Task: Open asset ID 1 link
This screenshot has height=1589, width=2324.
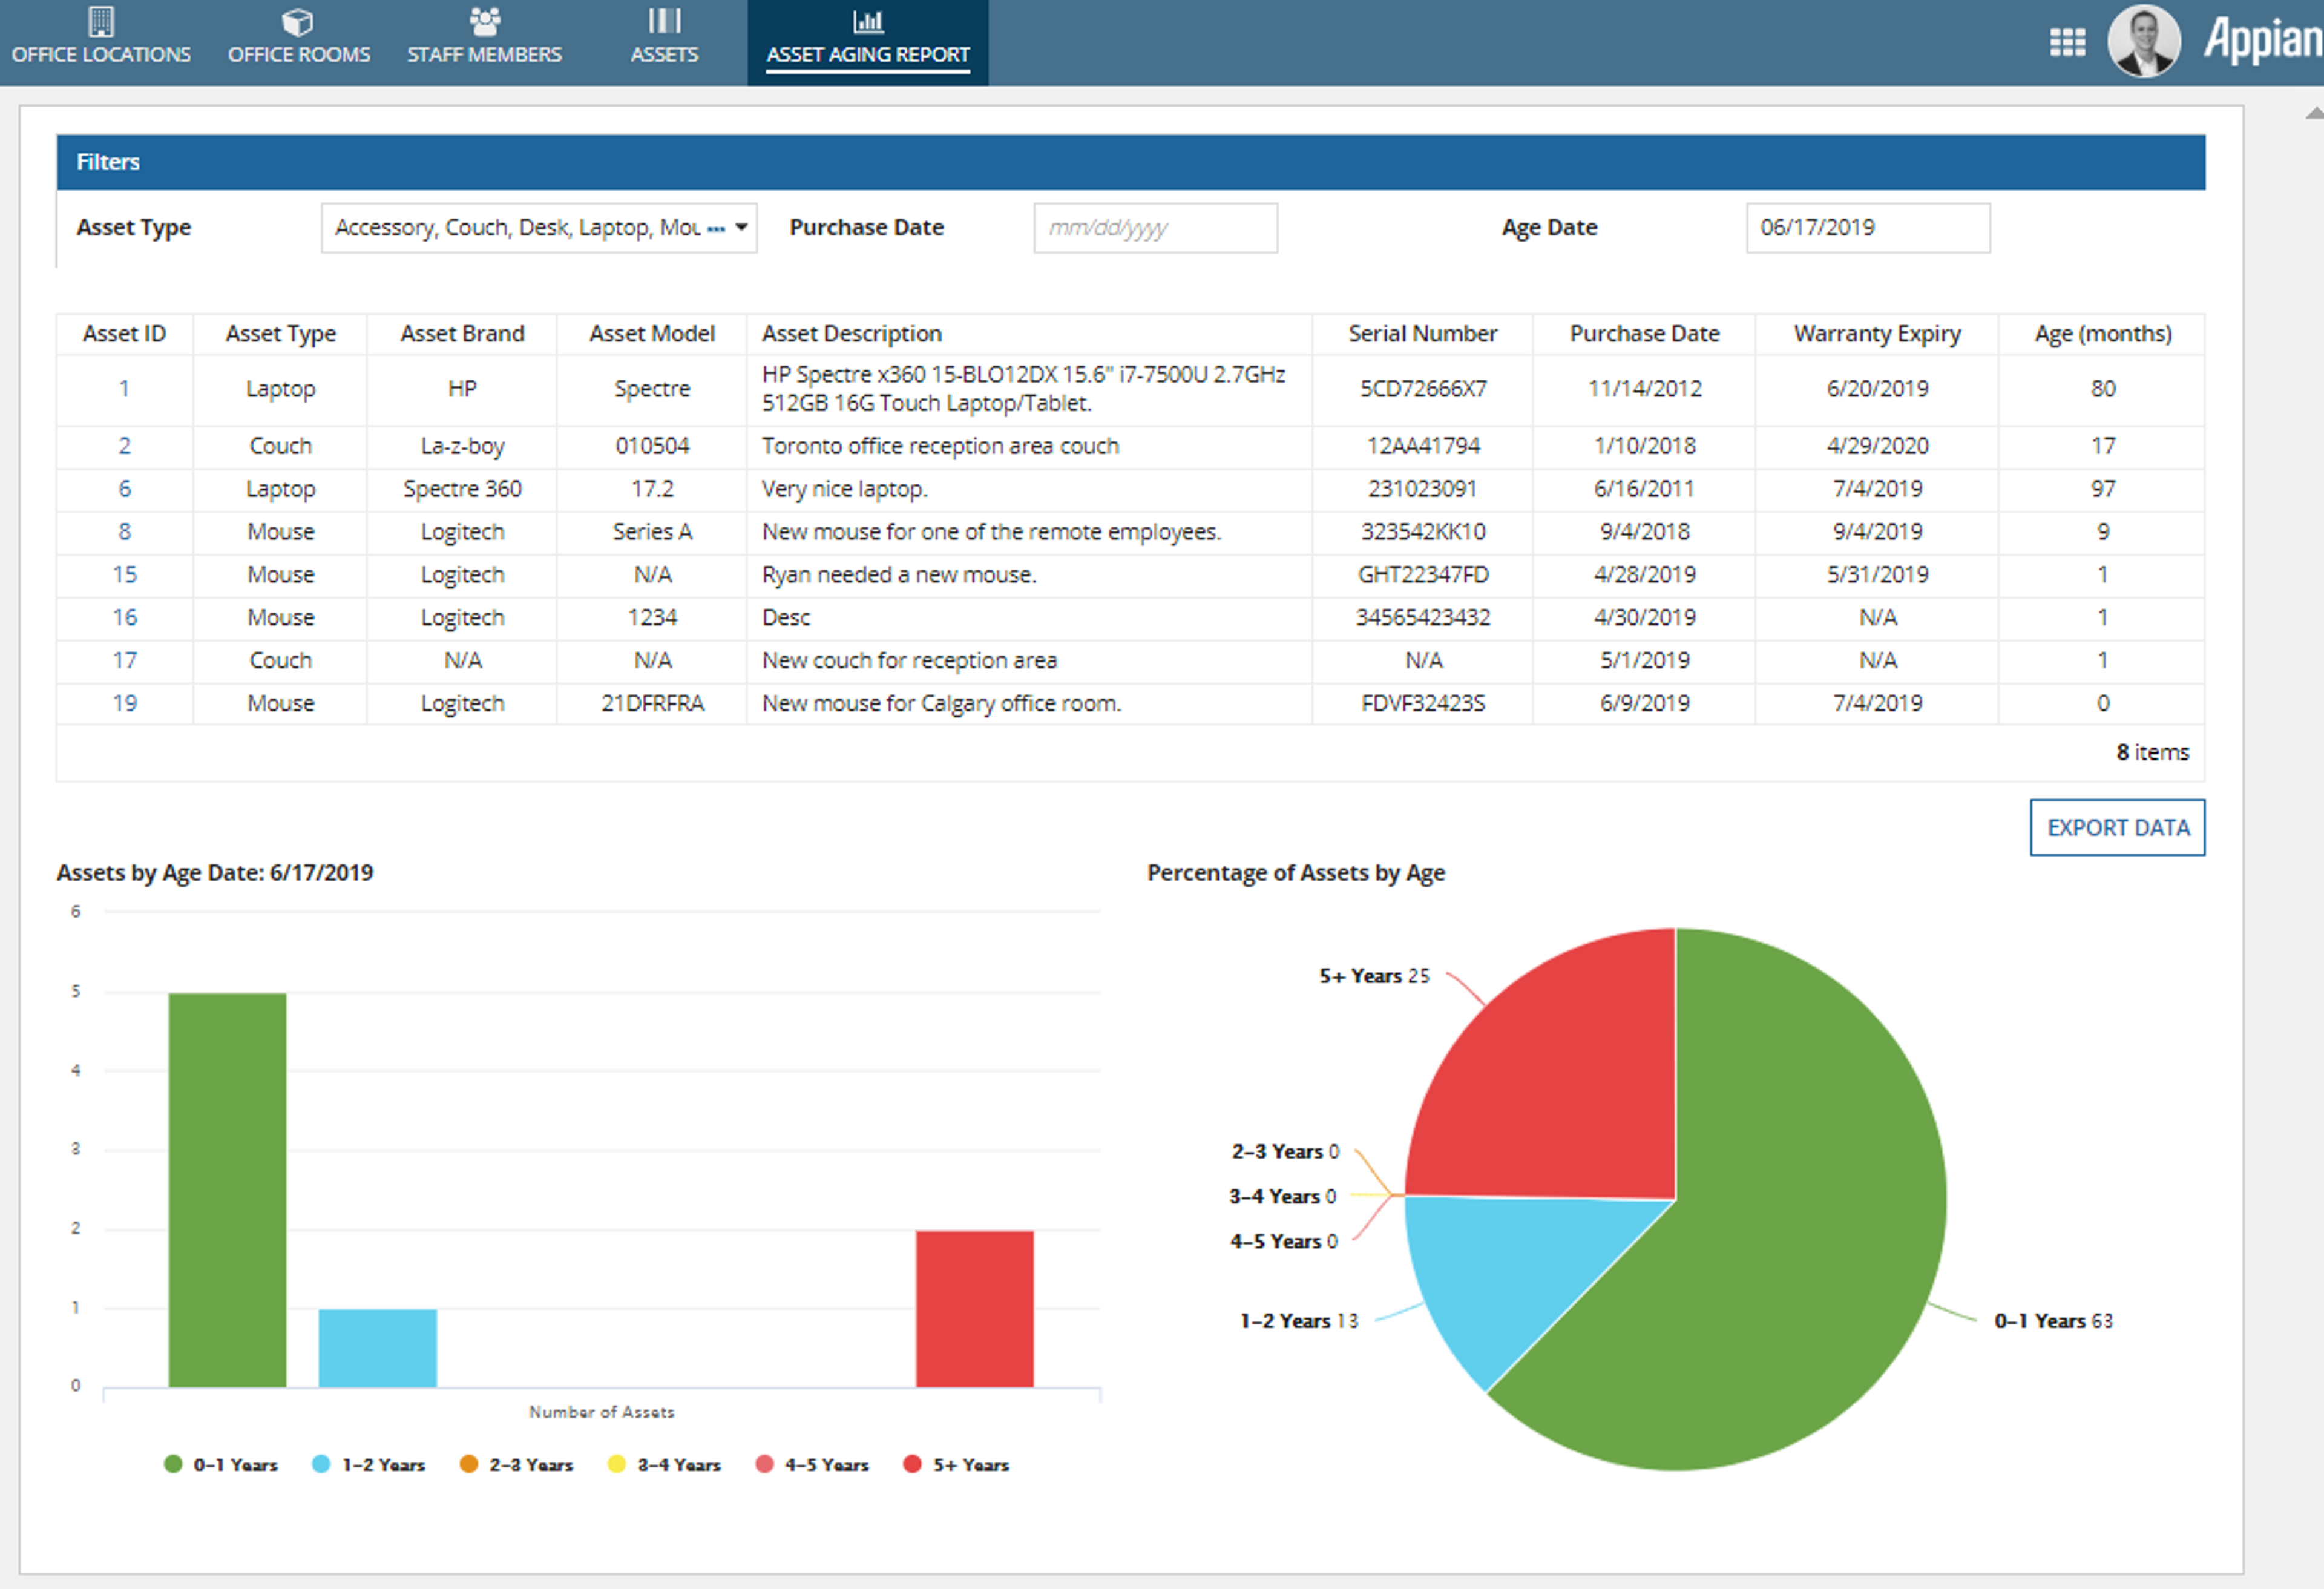Action: [x=124, y=389]
